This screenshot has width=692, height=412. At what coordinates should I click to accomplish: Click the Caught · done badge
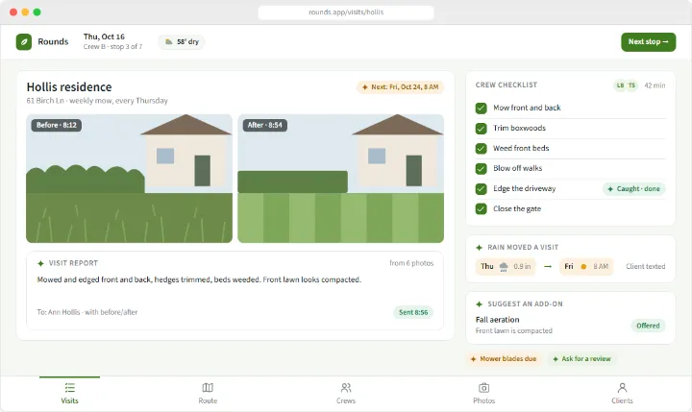coord(633,189)
